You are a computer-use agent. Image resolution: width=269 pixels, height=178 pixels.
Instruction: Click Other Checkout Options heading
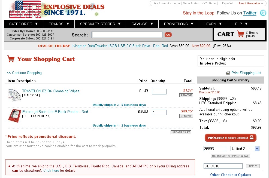pyautogui.click(x=231, y=175)
